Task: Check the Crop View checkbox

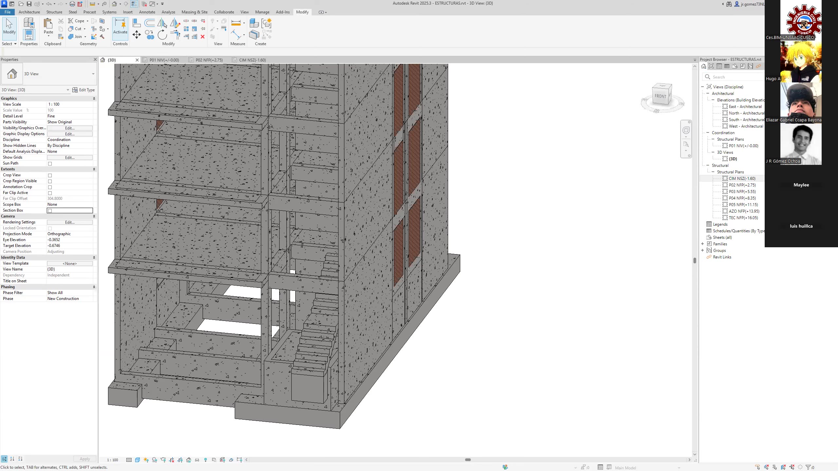Action: click(x=50, y=175)
